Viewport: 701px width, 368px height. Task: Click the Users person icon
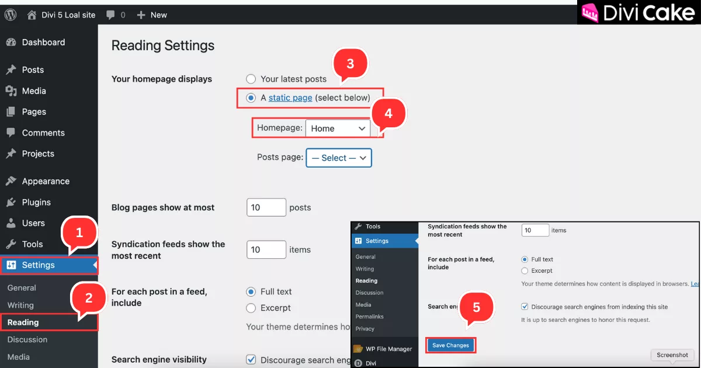coord(11,223)
